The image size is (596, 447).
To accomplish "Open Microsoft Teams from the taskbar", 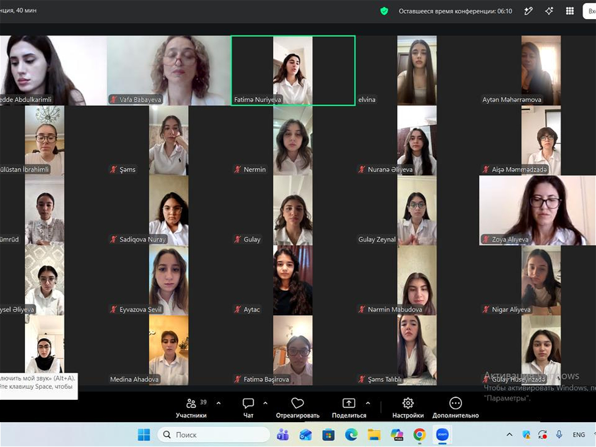I will point(283,435).
